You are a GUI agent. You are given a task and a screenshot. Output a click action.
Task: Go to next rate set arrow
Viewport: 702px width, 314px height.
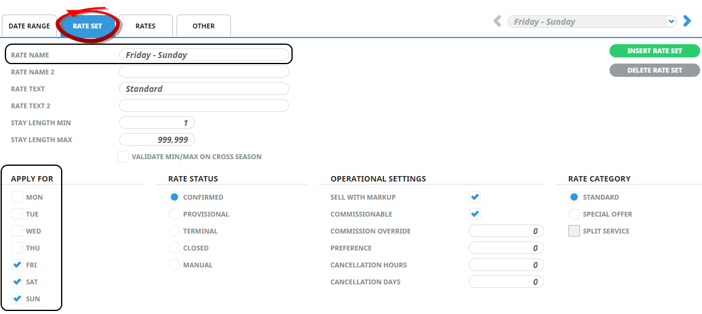[x=687, y=21]
